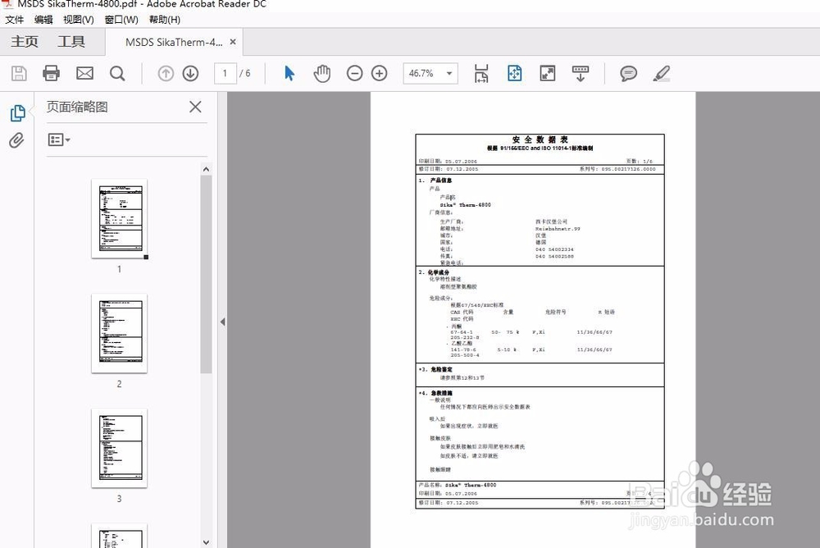The image size is (820, 548).
Task: Click the page number input field
Action: pos(225,73)
